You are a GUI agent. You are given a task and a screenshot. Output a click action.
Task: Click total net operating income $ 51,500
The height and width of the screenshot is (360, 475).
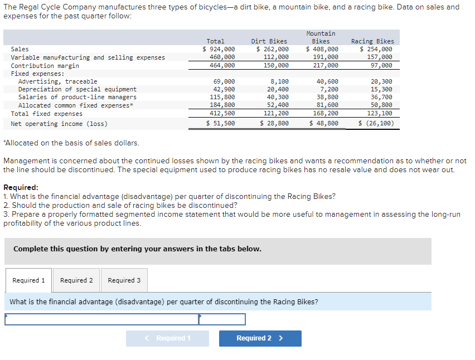[x=221, y=123]
